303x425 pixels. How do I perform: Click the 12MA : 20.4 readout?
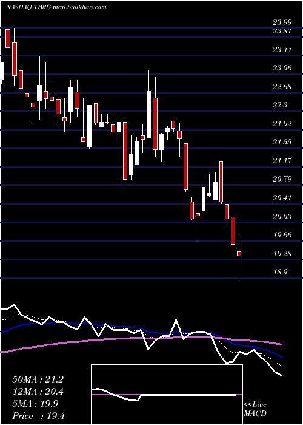pos(38,392)
